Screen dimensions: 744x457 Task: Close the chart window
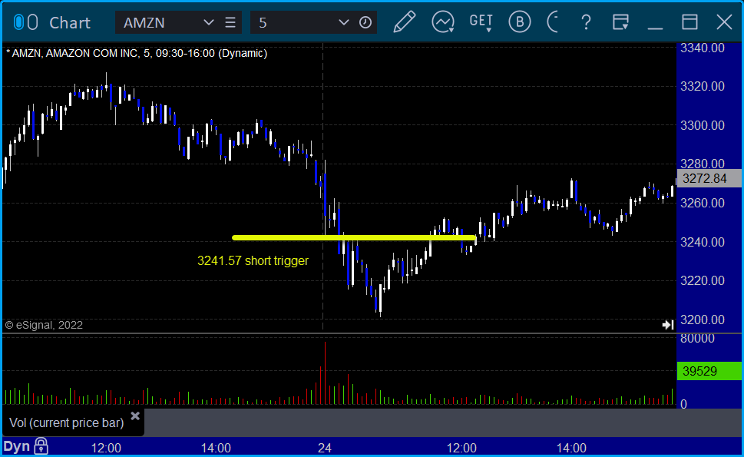click(x=724, y=22)
